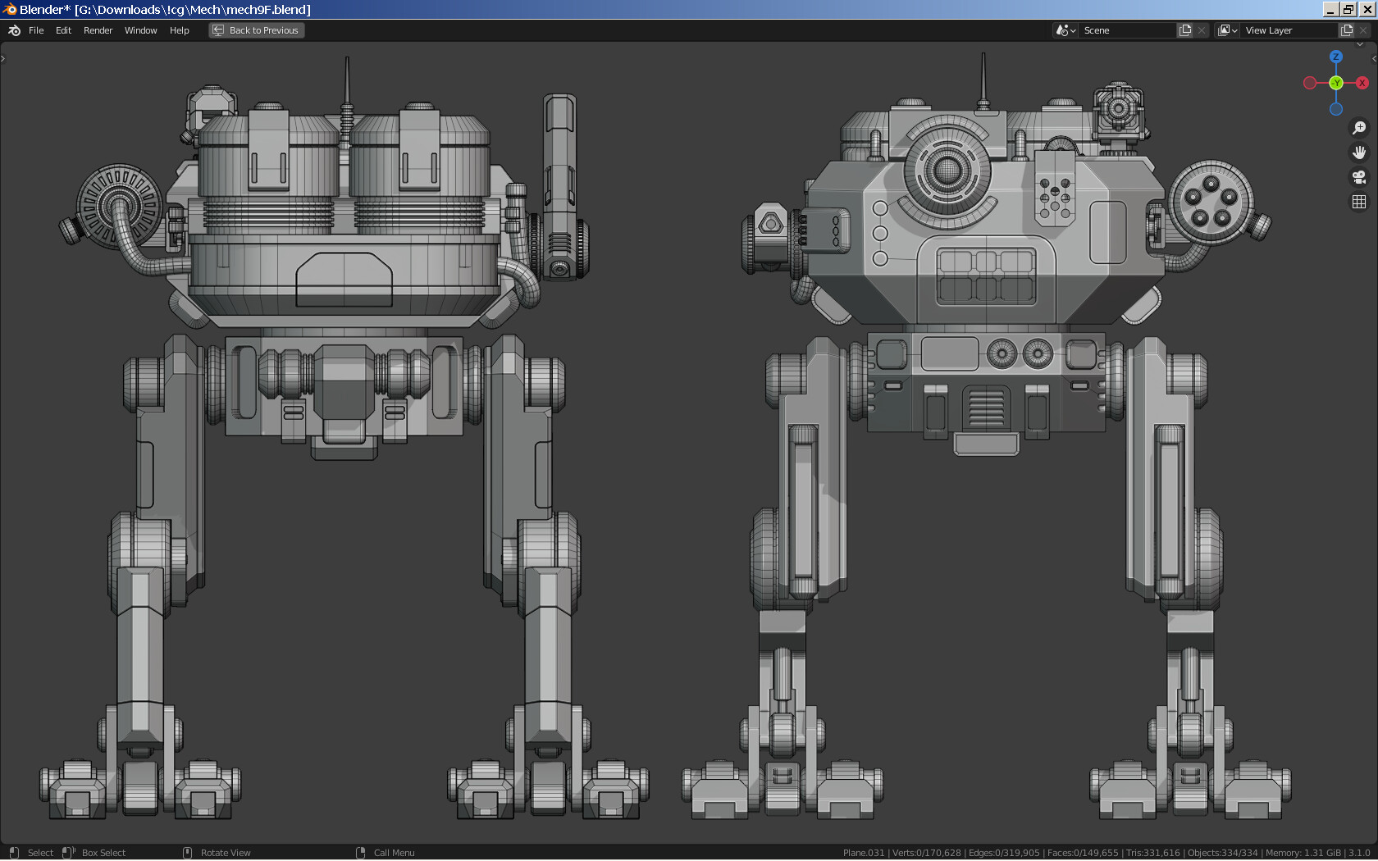Remove the View Layer with its X button

tap(1364, 30)
